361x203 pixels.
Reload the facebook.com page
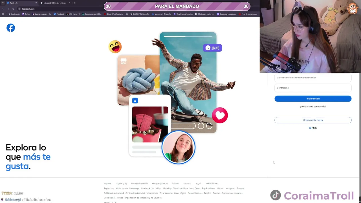(x=13, y=9)
